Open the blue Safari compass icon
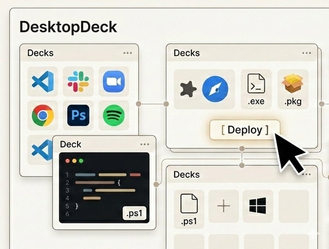The height and width of the screenshot is (249, 329). [x=215, y=89]
